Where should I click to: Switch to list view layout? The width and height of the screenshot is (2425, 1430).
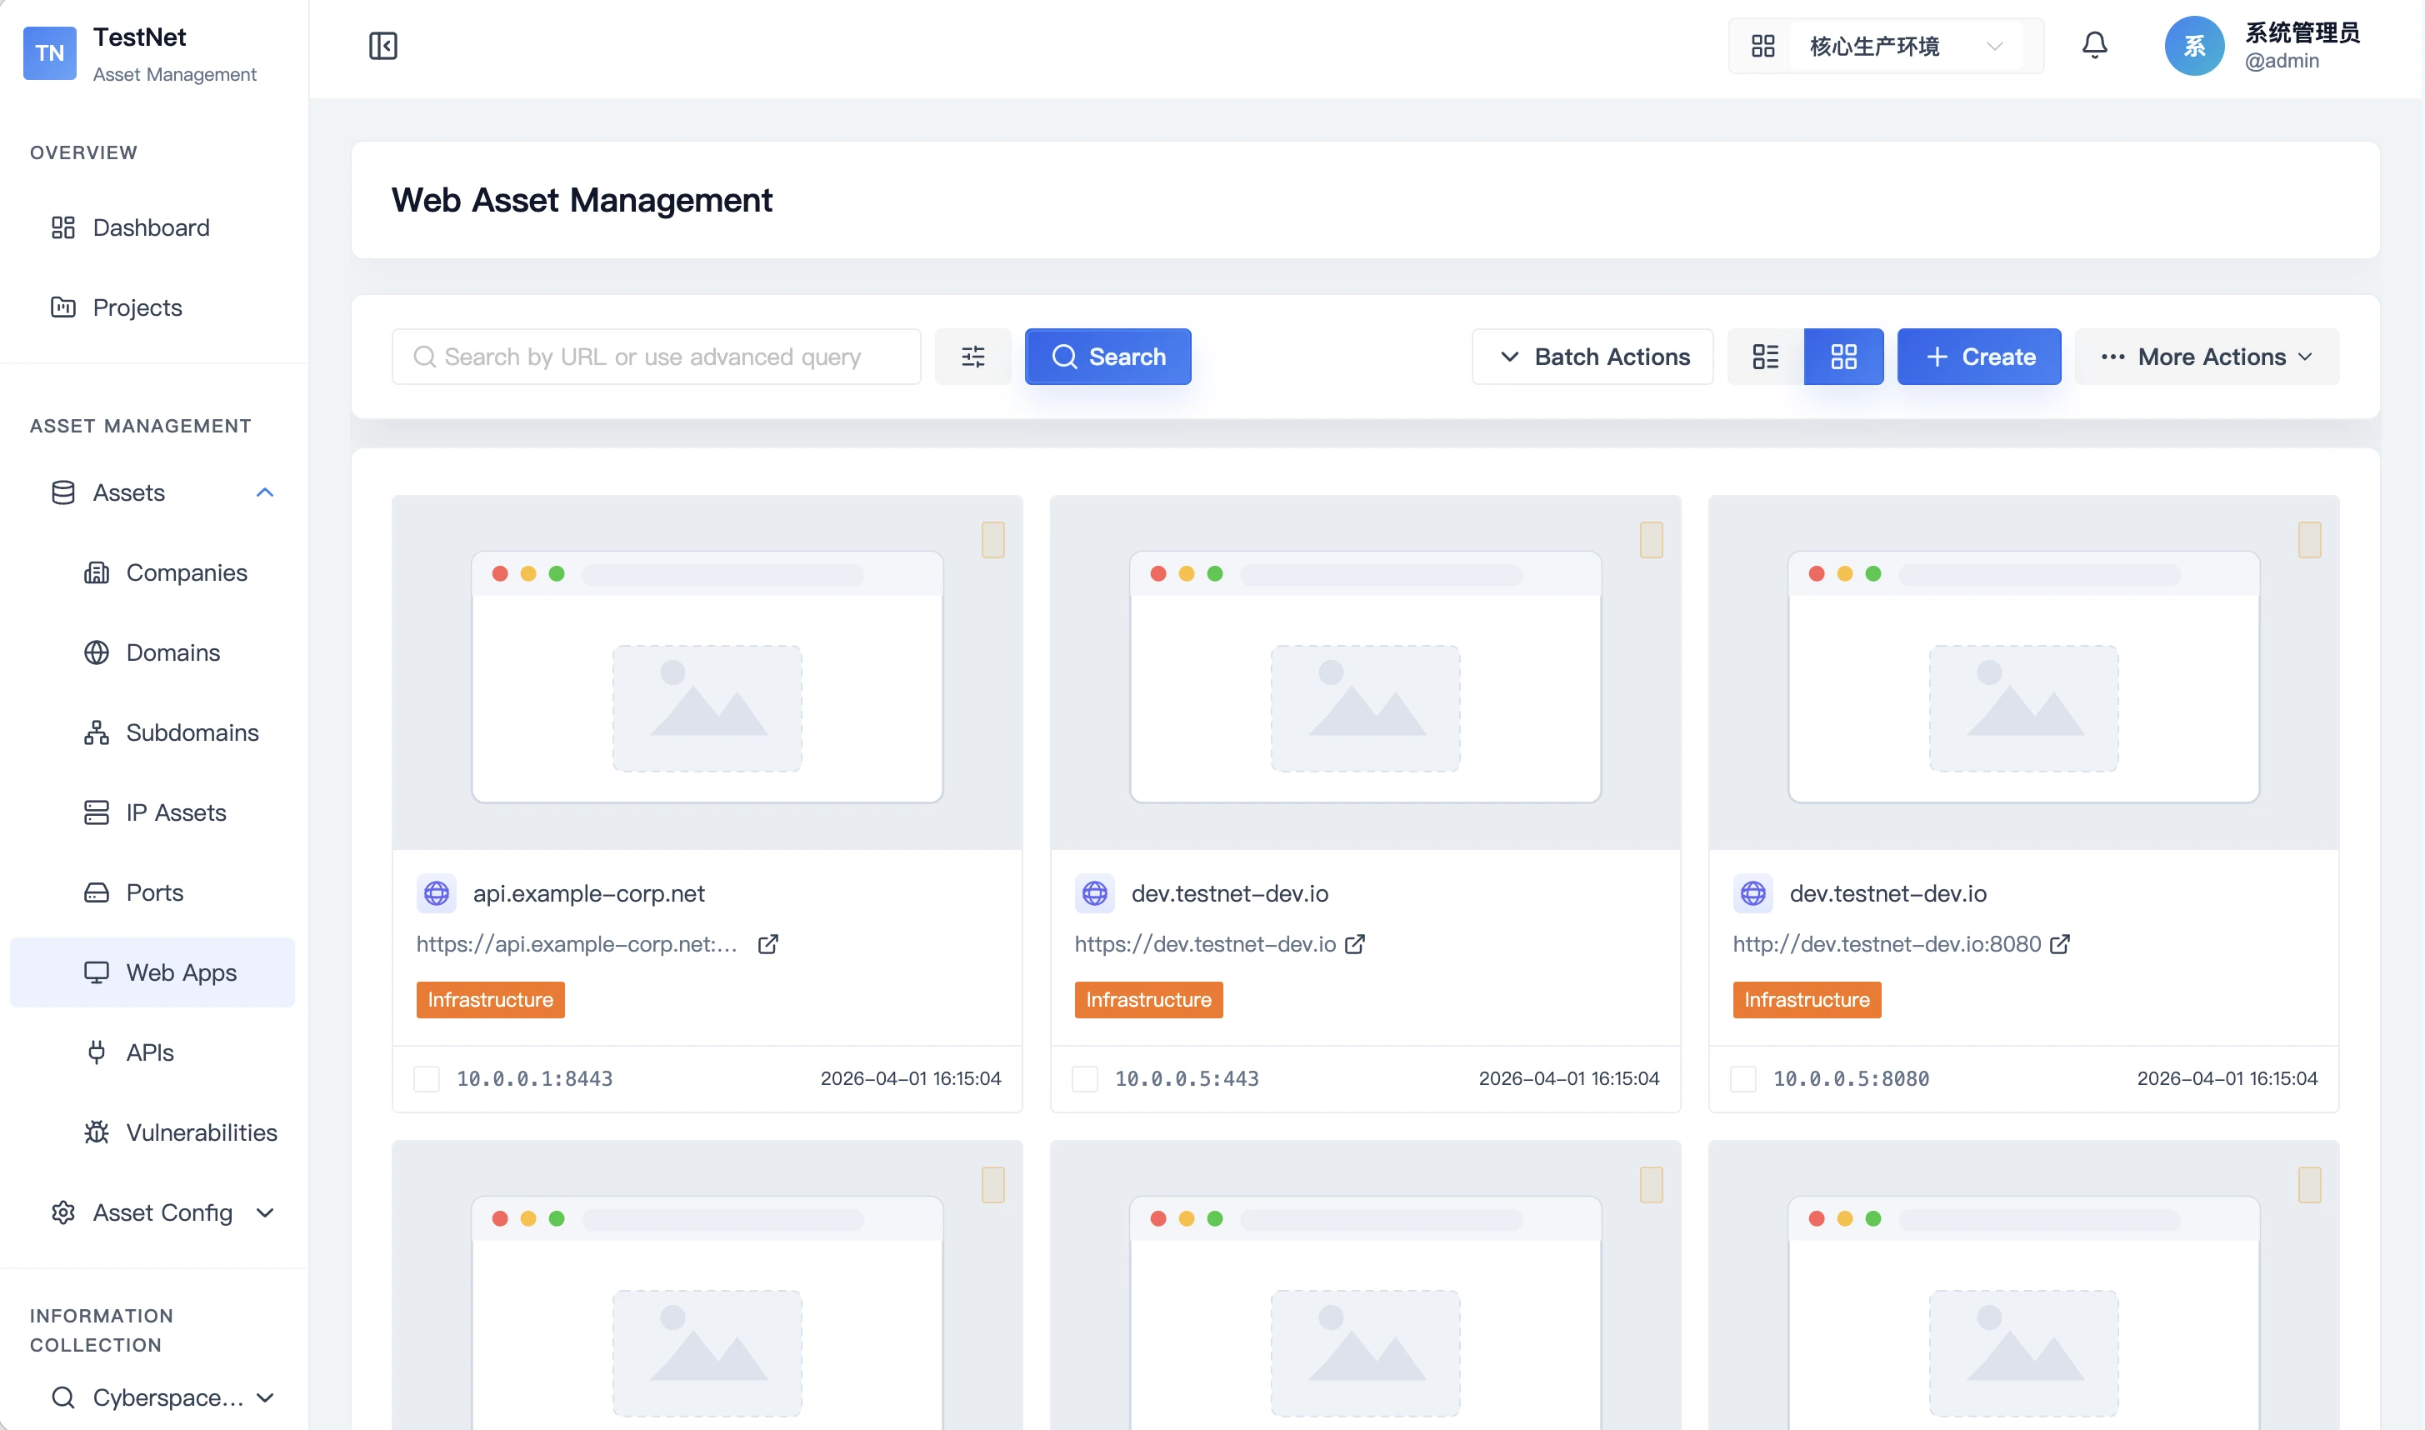coord(1765,357)
